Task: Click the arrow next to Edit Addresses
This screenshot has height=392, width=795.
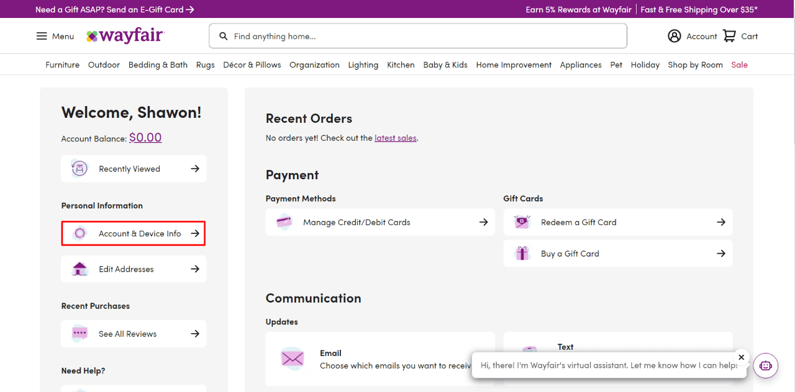Action: coord(195,269)
